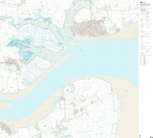Image resolution: width=153 pixels, height=138 pixels.
Task: Click the crest emblem below the legend
Action: coord(140,135)
